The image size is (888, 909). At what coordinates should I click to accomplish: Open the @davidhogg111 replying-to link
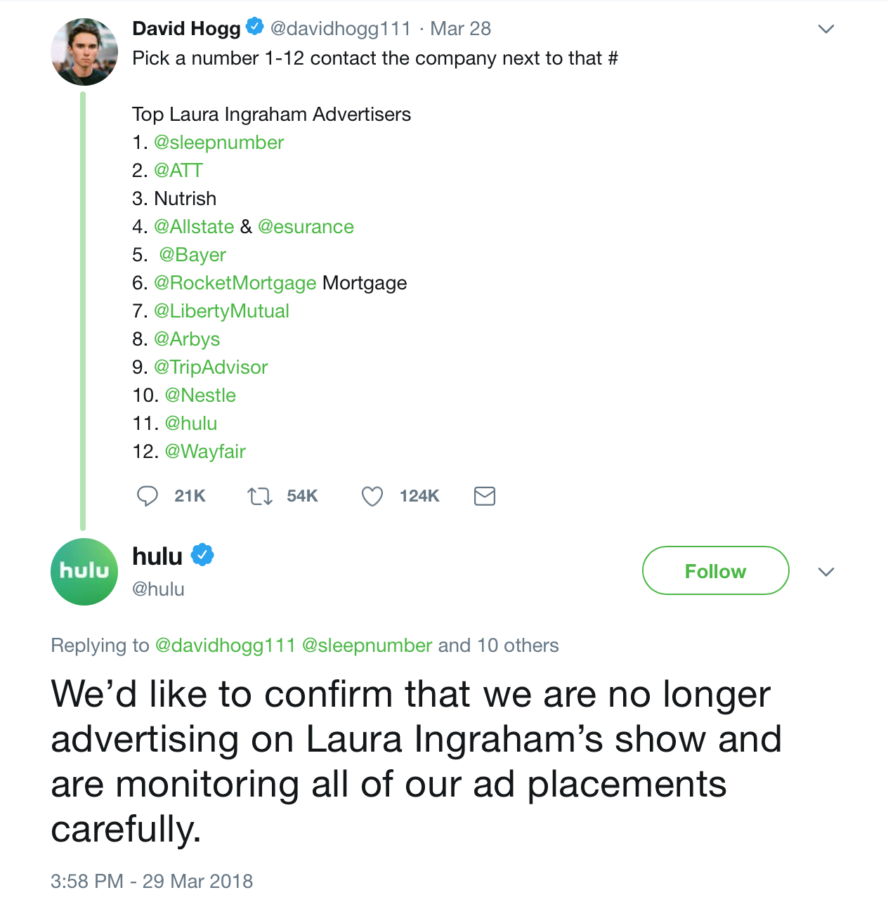[x=225, y=646]
